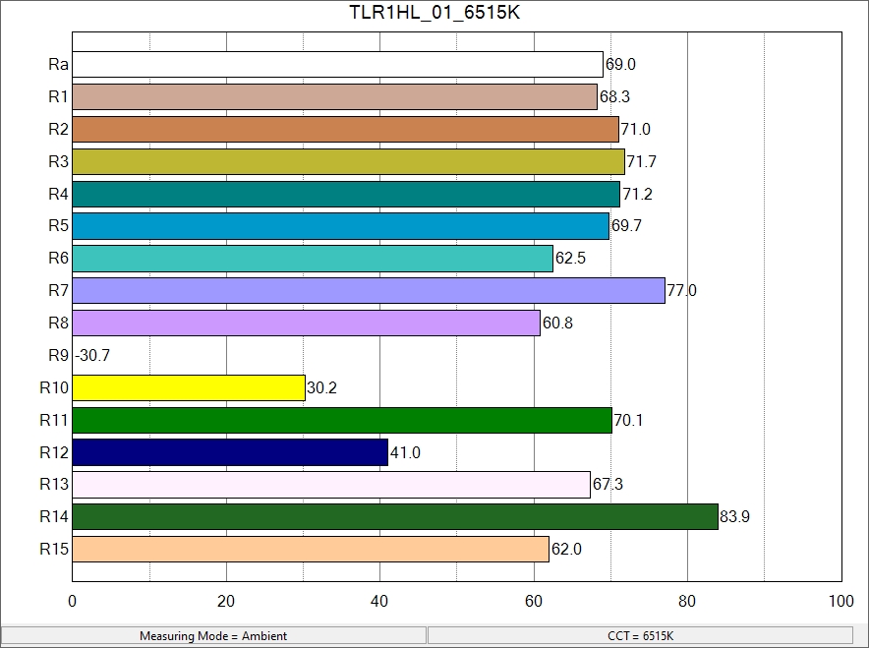The width and height of the screenshot is (869, 648).
Task: Select the bright yellow R10 bar
Action: click(189, 387)
